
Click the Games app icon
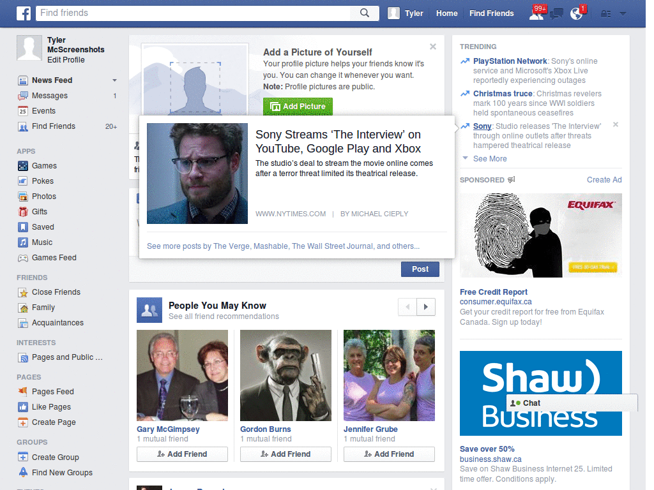[x=22, y=166]
